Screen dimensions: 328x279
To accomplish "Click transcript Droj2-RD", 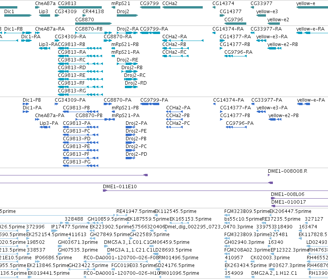I will point(136,83).
